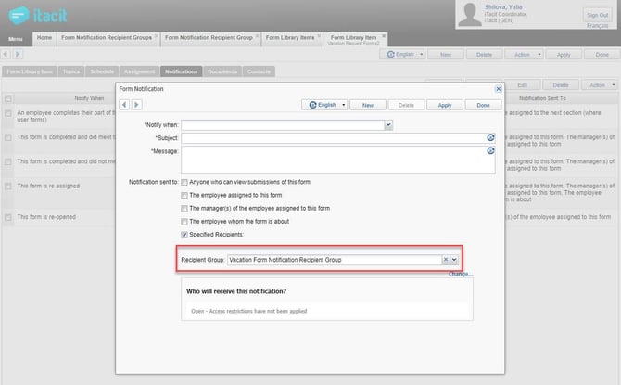The width and height of the screenshot is (621, 385).
Task: Click Shilova, Yulia user name link
Action: [503, 7]
